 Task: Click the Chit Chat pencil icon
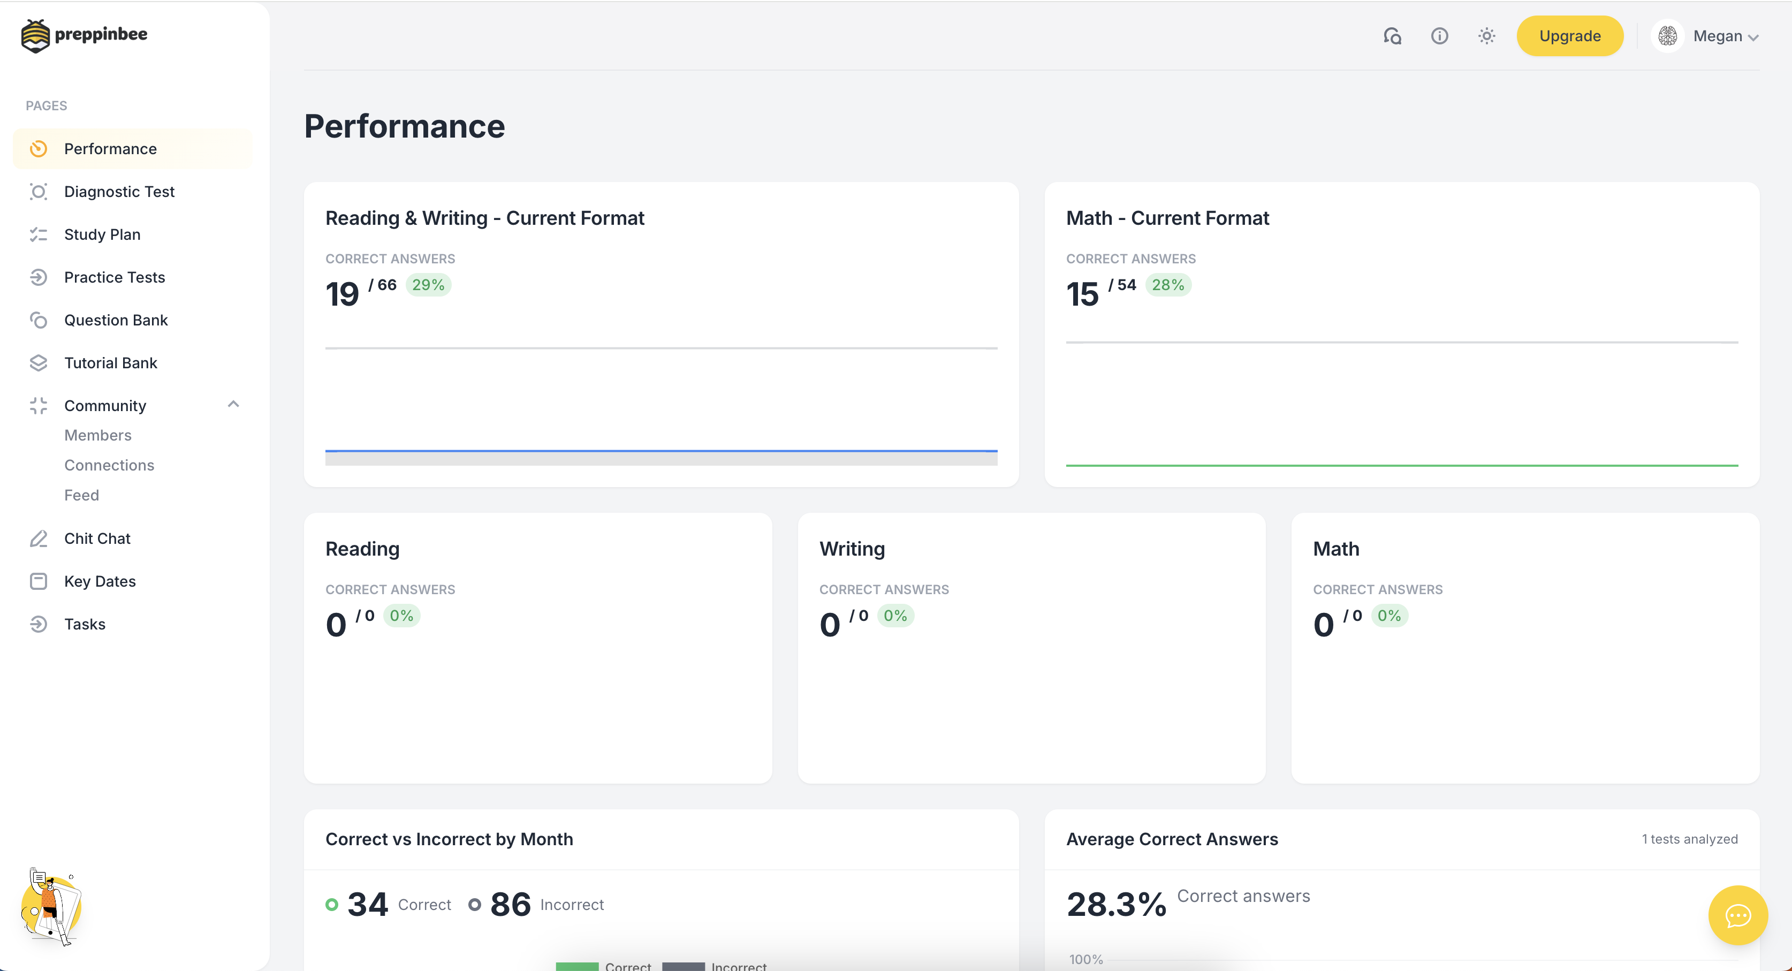[38, 538]
